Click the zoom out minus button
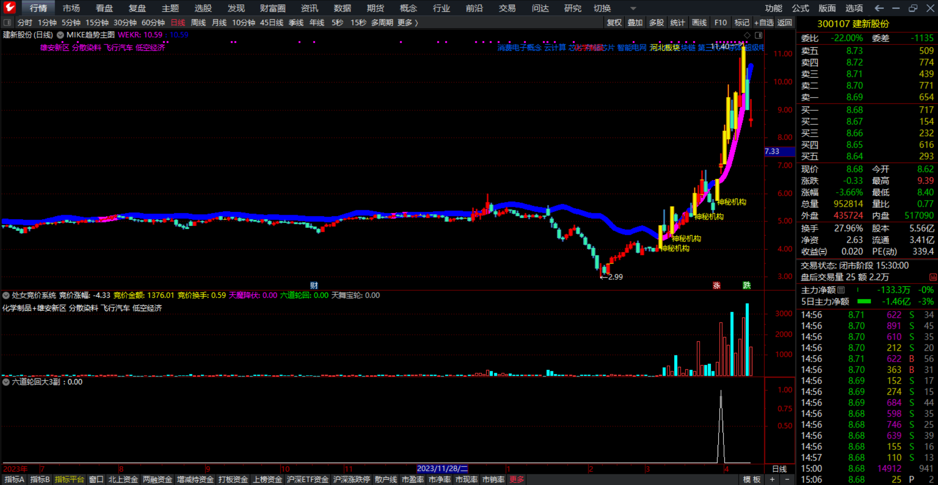Screen dimensions: 938x485 coord(787,480)
